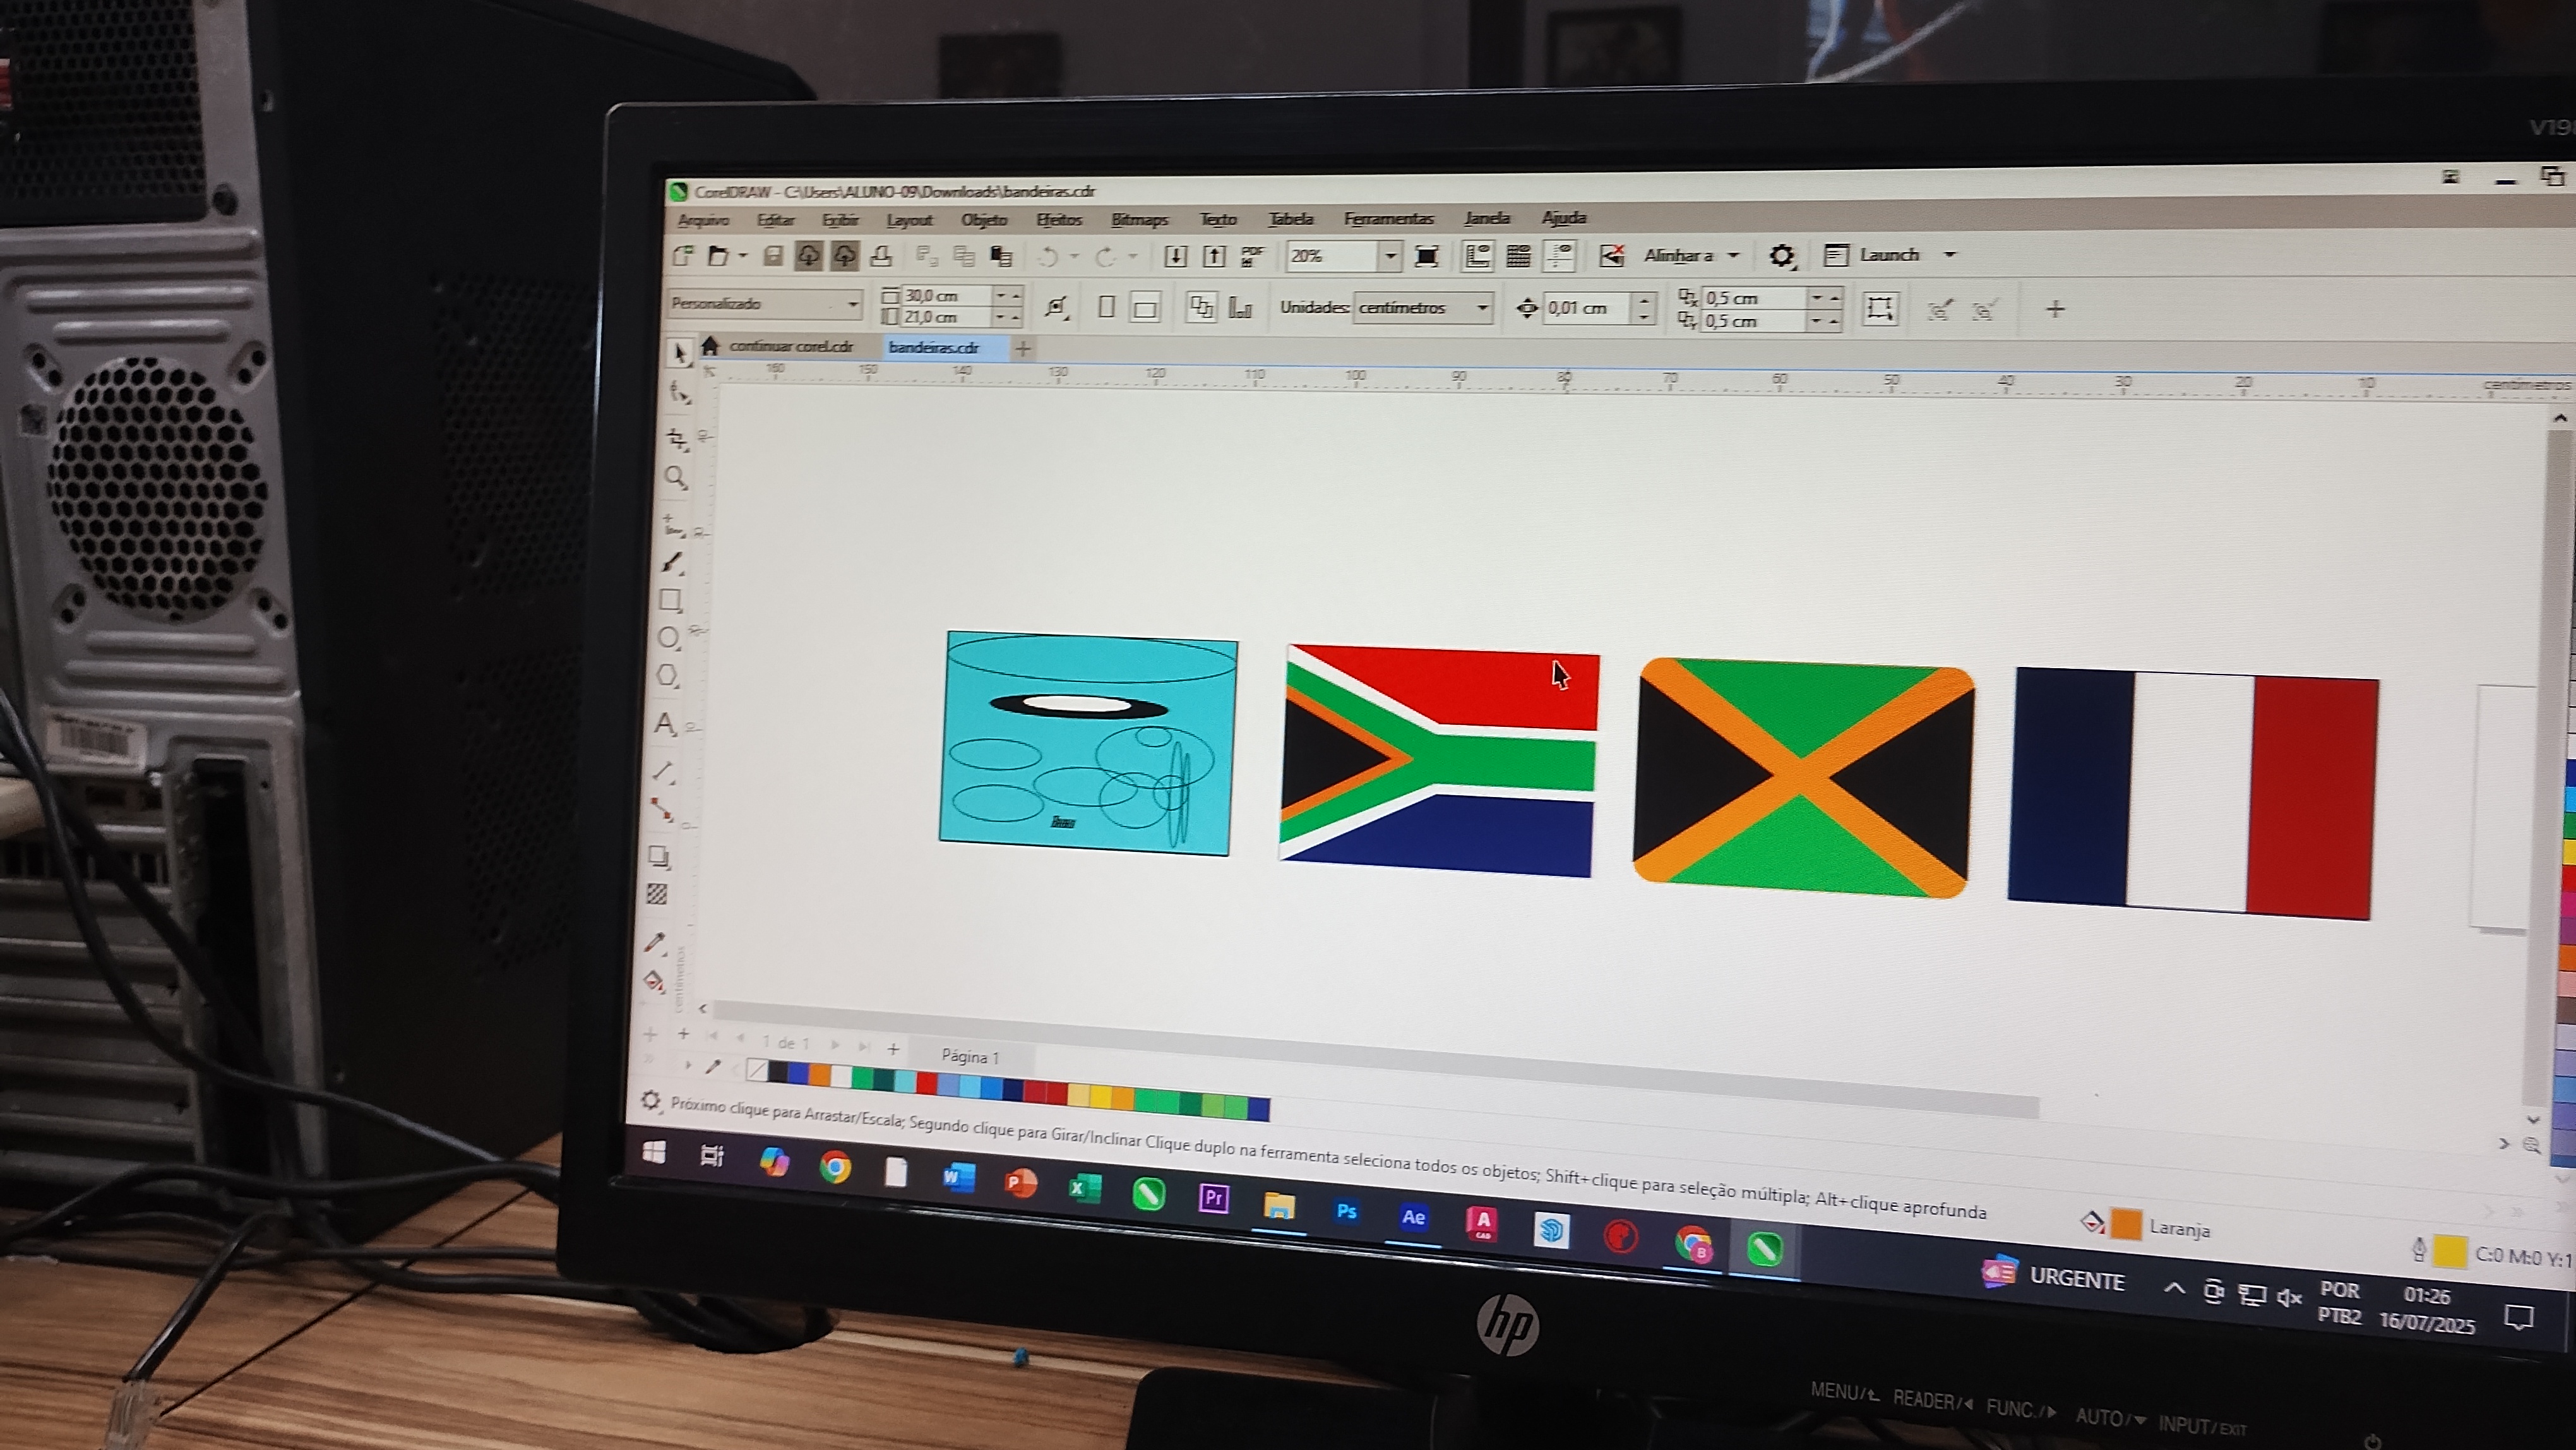Select the Color Eyedropper tool
2576x1450 pixels.
tap(655, 942)
